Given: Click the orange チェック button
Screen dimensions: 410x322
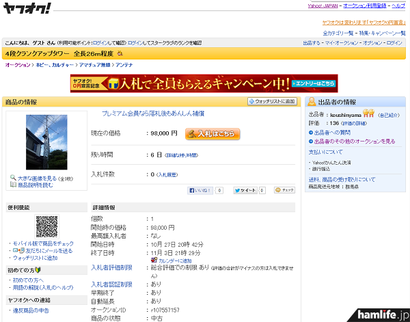Looking at the screenshot, I should point(284,190).
